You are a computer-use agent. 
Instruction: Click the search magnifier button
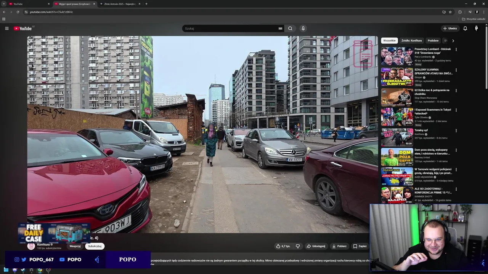pyautogui.click(x=290, y=29)
